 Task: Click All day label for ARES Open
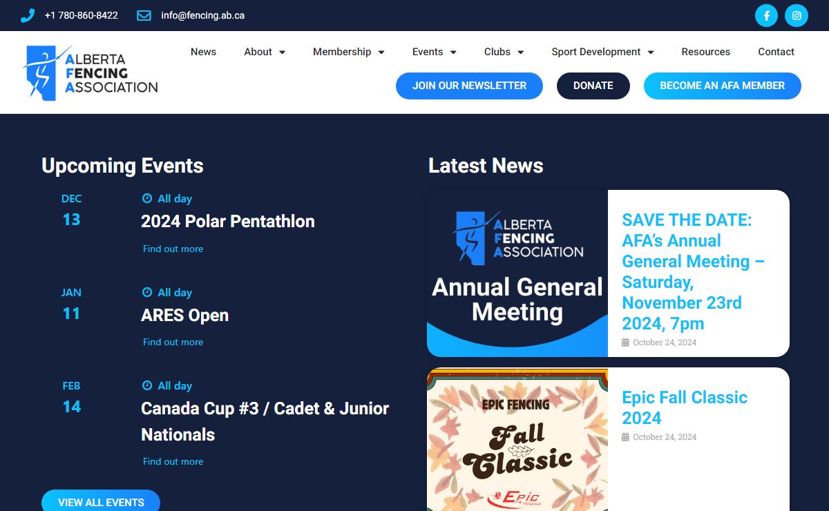click(x=175, y=292)
